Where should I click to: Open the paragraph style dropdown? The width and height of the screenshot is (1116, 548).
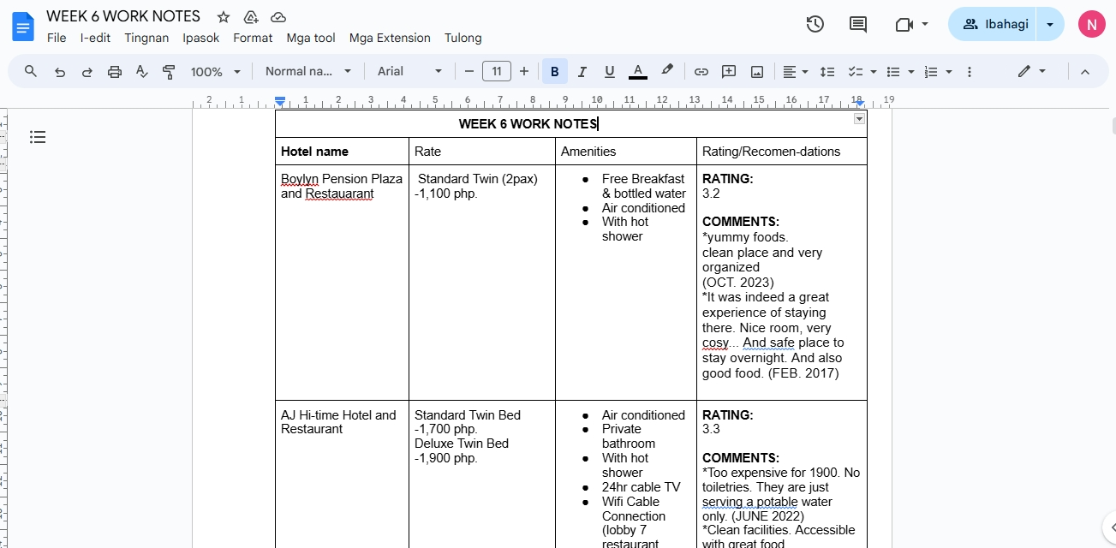point(308,71)
